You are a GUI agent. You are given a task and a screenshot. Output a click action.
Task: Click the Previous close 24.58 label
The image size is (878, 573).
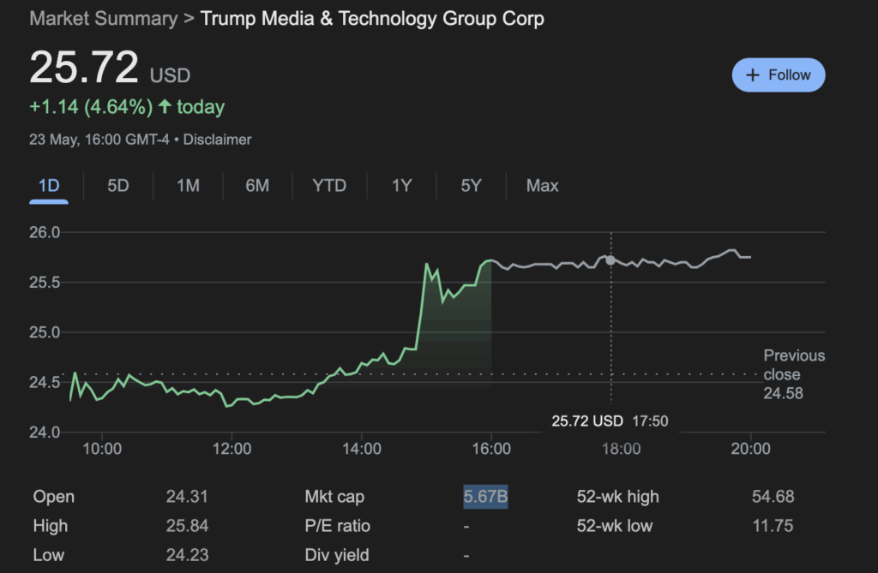794,374
